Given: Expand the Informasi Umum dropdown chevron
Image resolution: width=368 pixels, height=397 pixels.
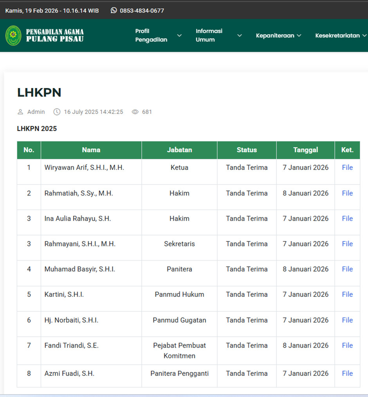Looking at the screenshot, I should [240, 36].
